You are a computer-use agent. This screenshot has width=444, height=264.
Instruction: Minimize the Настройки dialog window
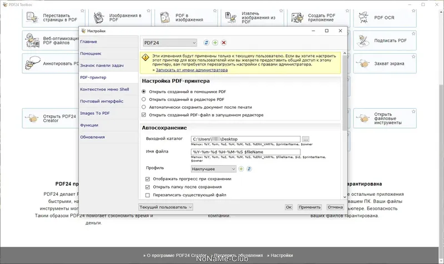coord(313,31)
